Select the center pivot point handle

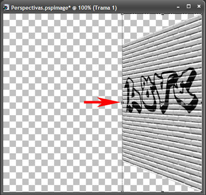[x=162, y=103]
